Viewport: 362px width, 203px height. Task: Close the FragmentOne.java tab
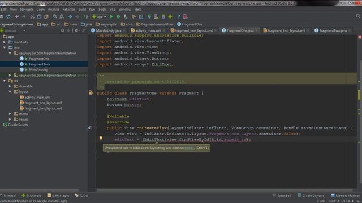(256, 30)
